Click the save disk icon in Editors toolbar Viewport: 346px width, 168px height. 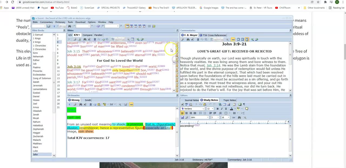click(182, 117)
